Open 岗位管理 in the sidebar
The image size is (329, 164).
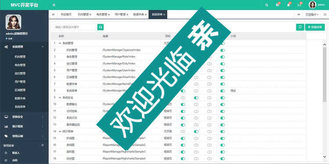click(x=20, y=73)
